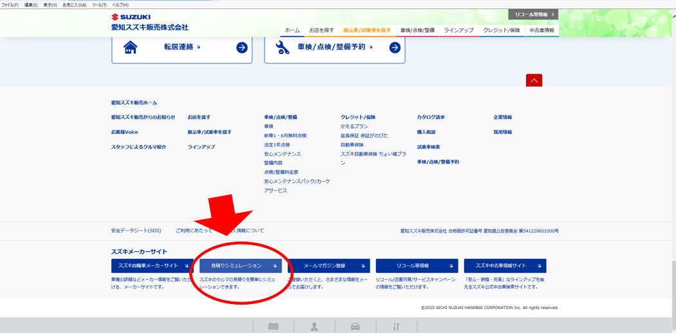Screen dimensions: 676x333
Task: Open the 安全データシート(SDS) link
Action: point(136,231)
